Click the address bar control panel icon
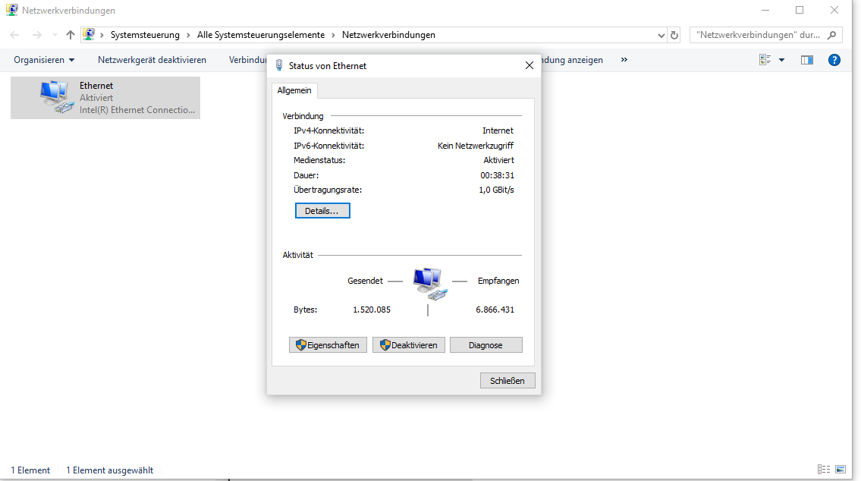Viewport: 861px width, 481px height. point(89,35)
